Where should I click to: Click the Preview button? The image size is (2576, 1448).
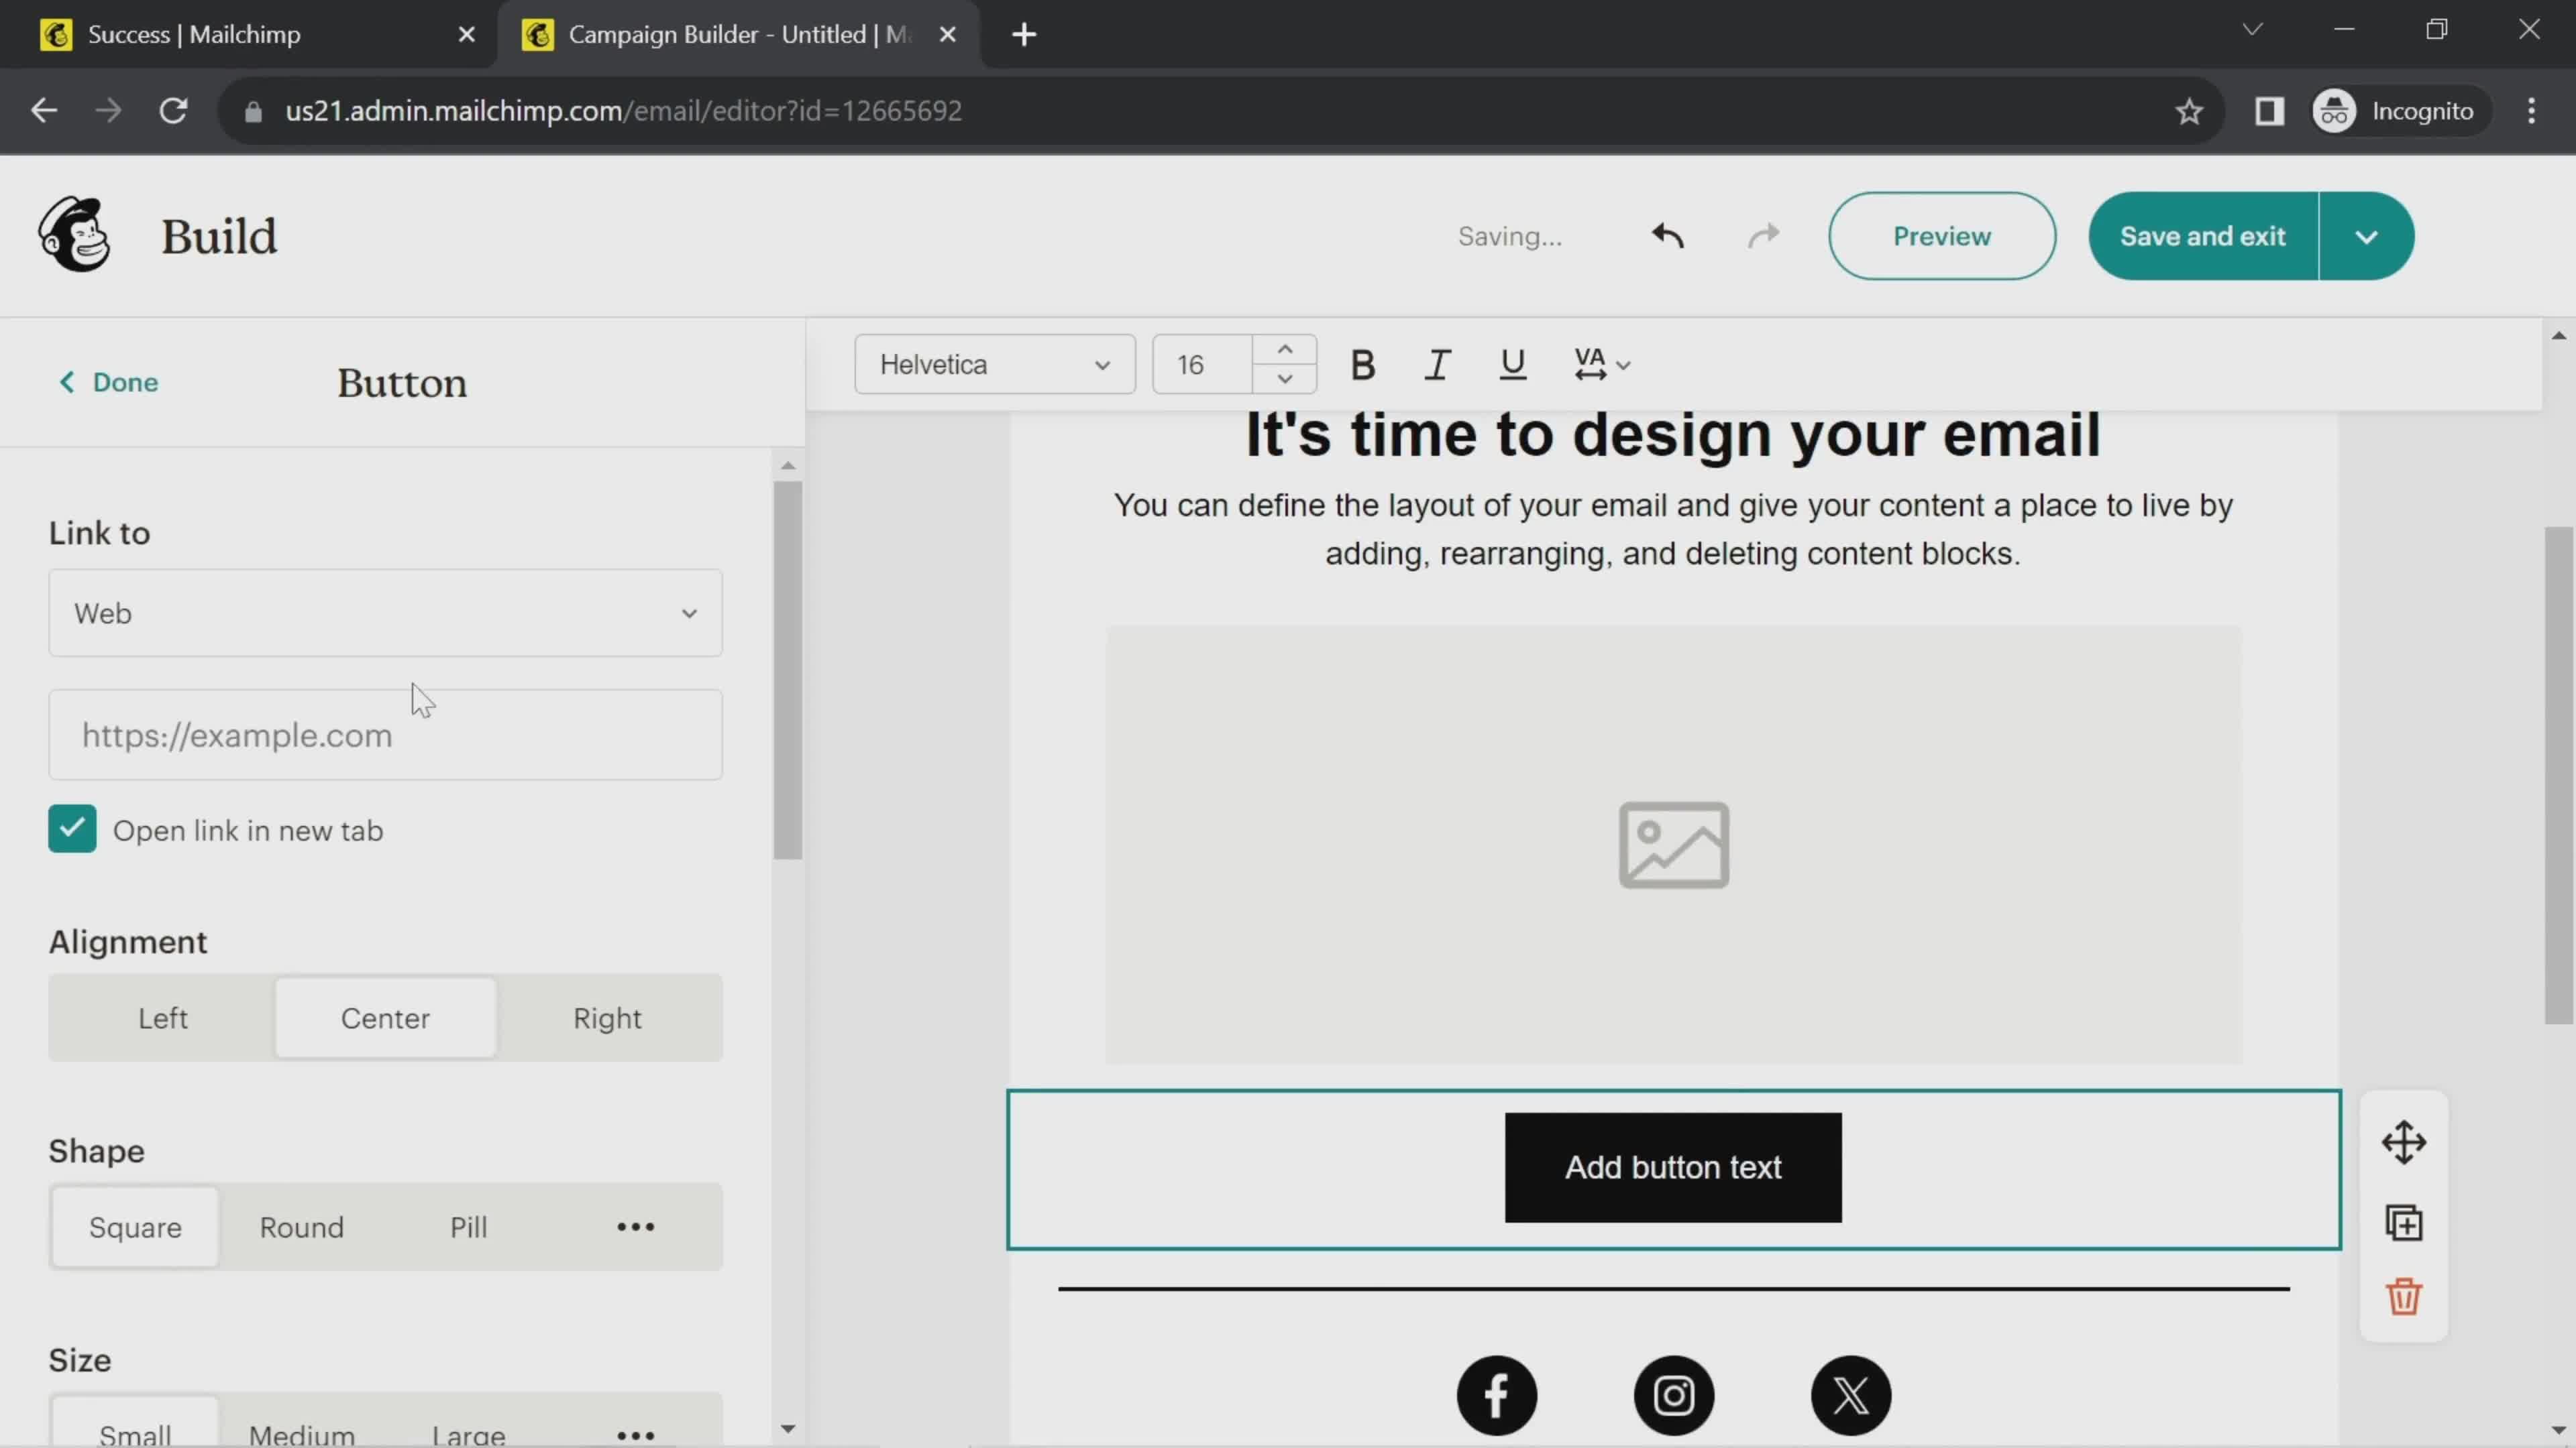[1941, 235]
